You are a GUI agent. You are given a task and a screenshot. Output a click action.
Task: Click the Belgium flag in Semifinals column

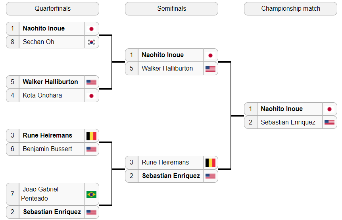pyautogui.click(x=211, y=163)
